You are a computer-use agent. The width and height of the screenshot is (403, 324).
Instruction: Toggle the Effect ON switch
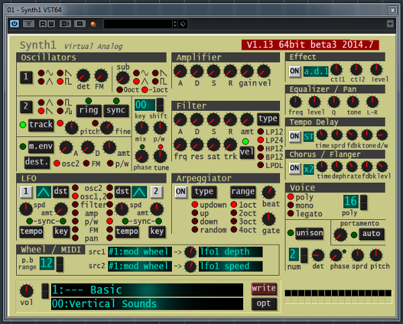coord(295,71)
